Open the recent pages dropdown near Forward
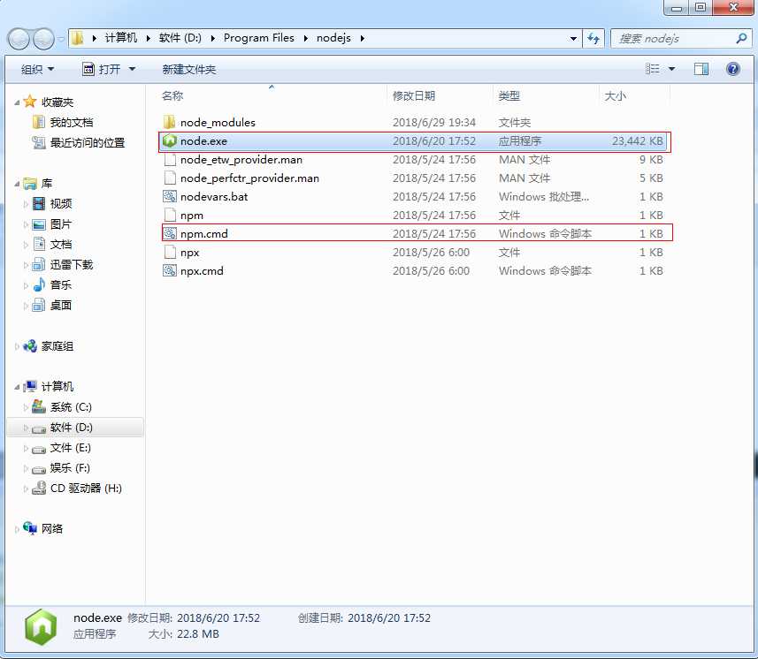Viewport: 758px width, 659px height. (61, 39)
